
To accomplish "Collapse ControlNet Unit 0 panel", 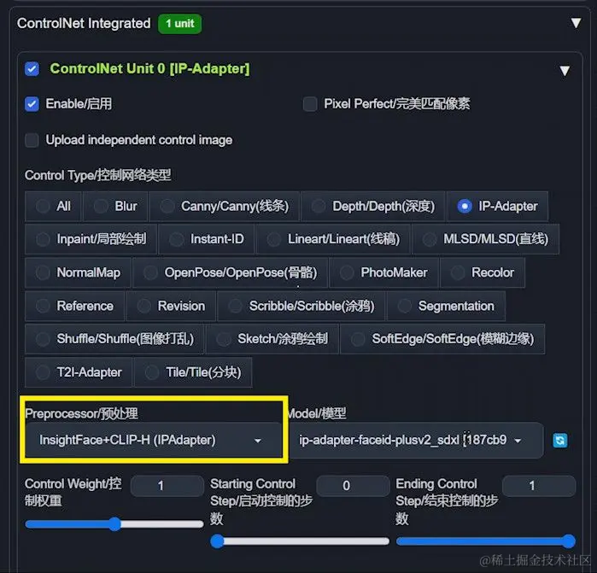I will tap(565, 70).
